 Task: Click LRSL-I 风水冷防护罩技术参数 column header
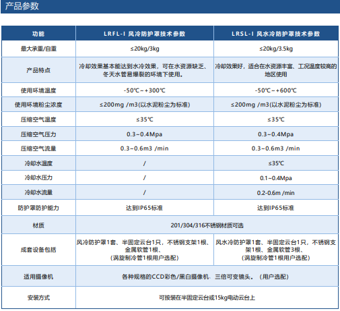click(x=276, y=34)
